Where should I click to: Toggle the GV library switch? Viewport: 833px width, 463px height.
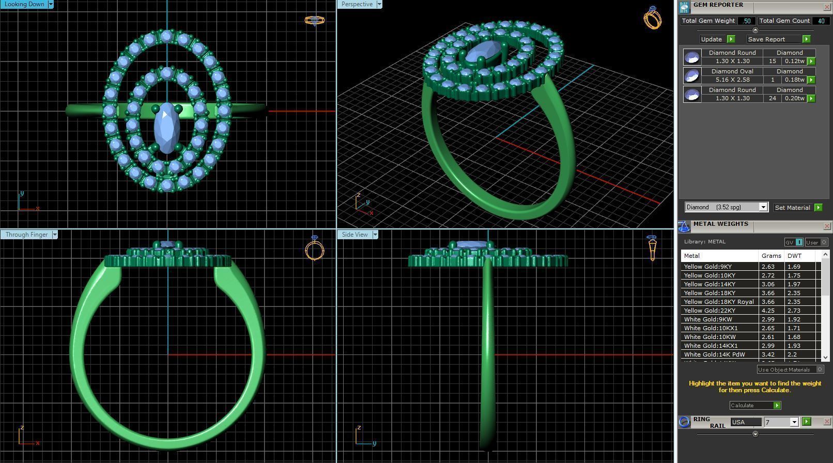click(794, 242)
